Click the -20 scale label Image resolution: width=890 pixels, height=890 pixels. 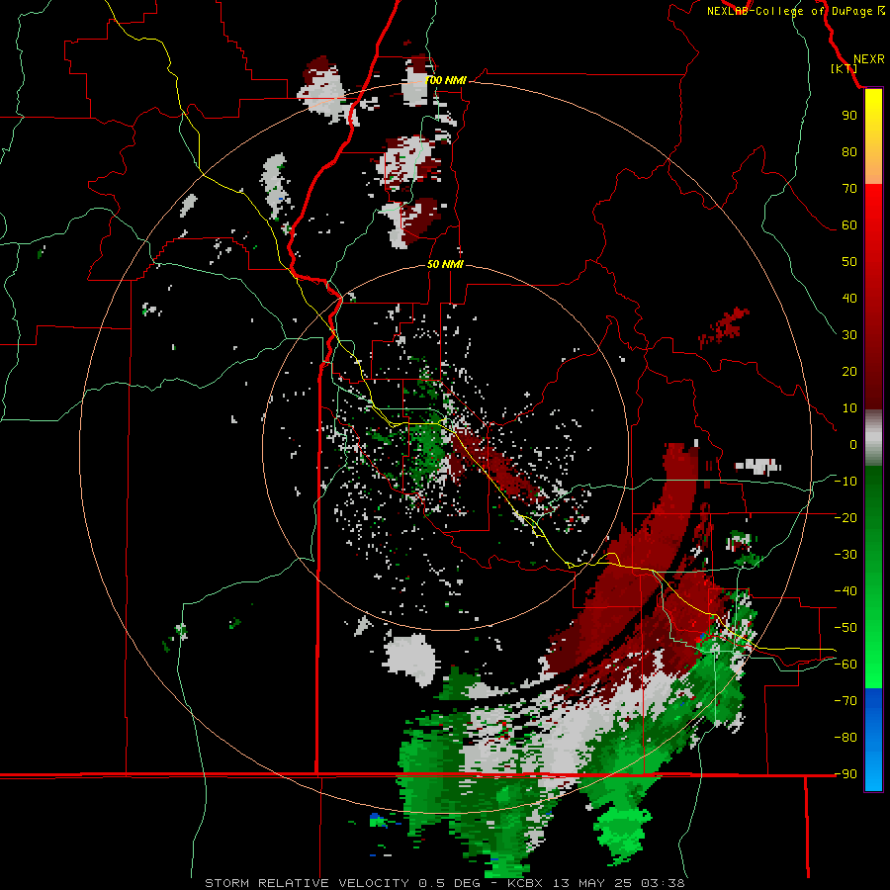pyautogui.click(x=845, y=517)
